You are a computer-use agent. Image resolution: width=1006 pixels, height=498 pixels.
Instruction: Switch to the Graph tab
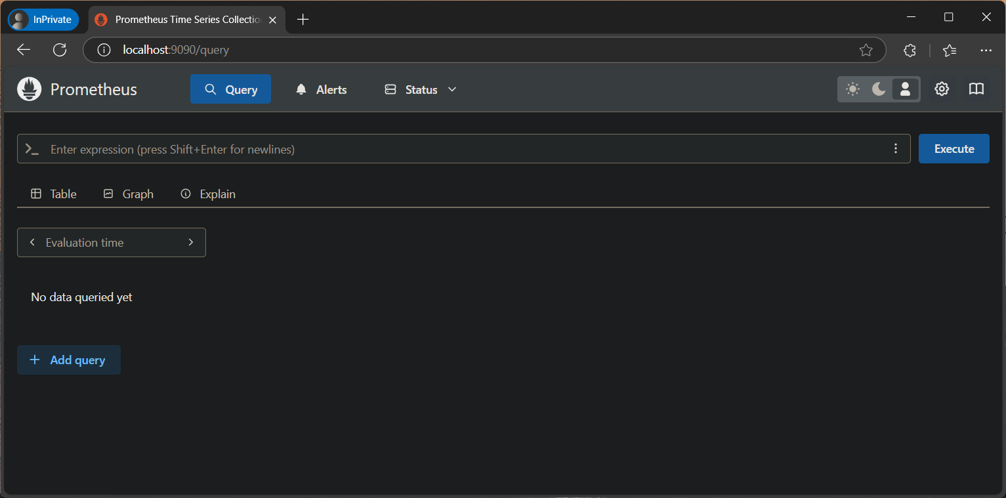129,194
